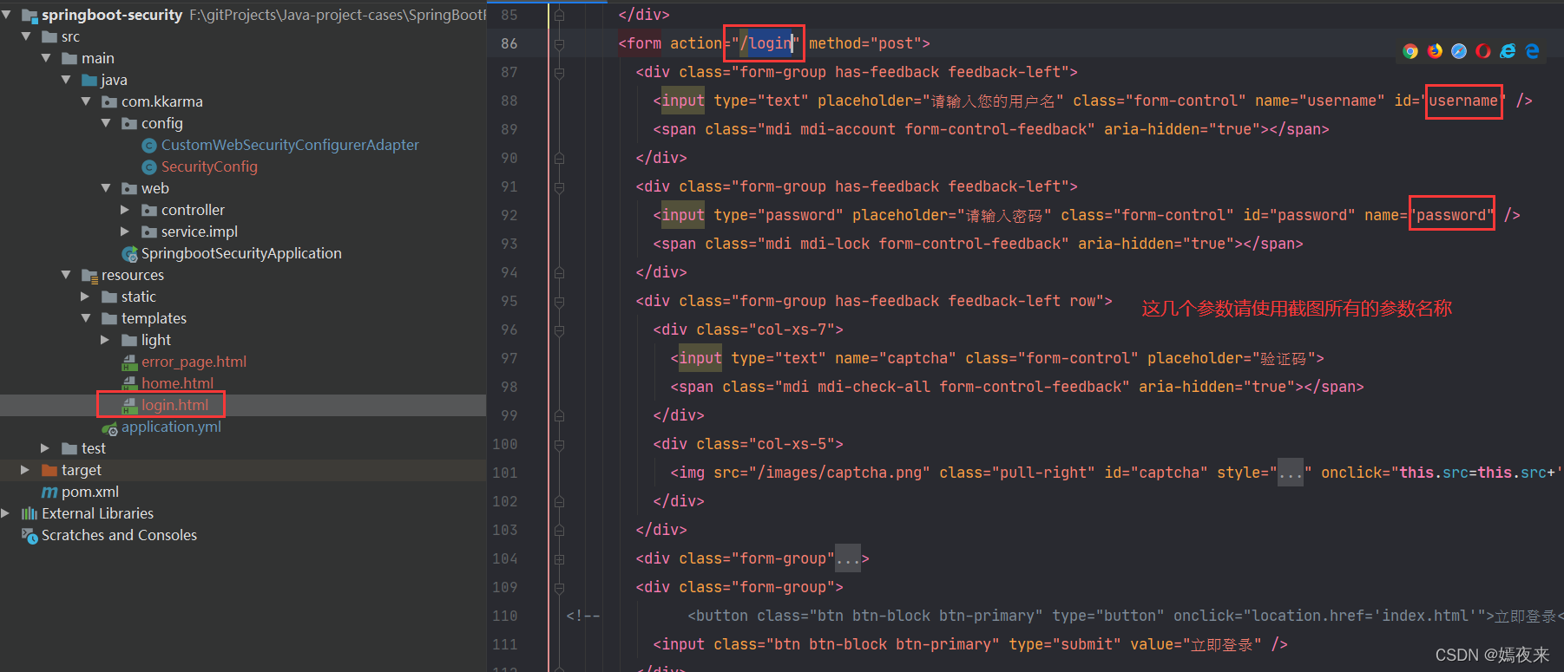Click line number 88 in gutter

509,101
